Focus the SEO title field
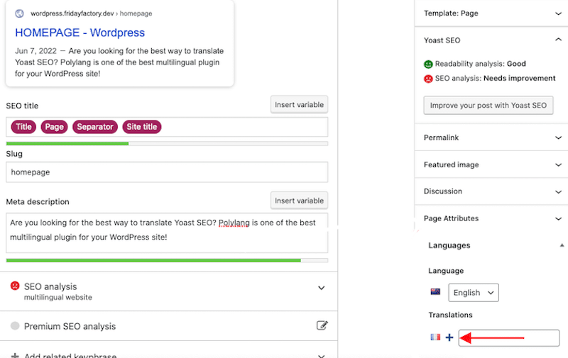Viewport: 568px width, 358px height. pos(167,127)
